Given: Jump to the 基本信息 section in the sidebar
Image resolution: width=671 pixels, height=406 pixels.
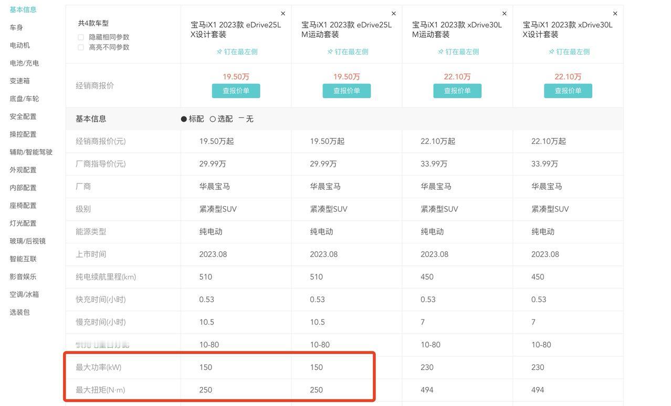Looking at the screenshot, I should [x=23, y=9].
